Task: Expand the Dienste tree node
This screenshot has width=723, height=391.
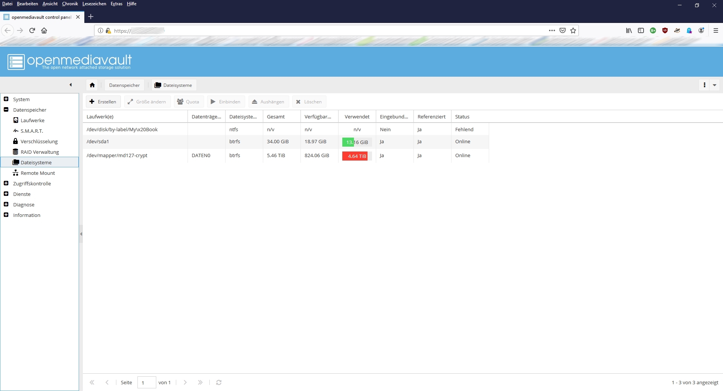Action: 6,194
